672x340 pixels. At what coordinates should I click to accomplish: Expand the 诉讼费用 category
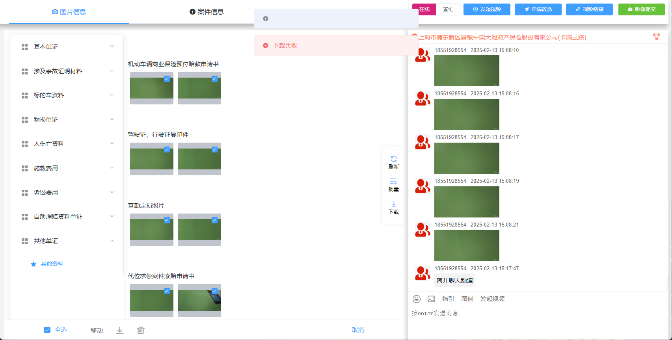tap(67, 193)
